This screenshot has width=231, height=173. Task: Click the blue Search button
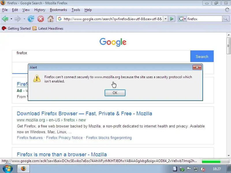point(202,56)
